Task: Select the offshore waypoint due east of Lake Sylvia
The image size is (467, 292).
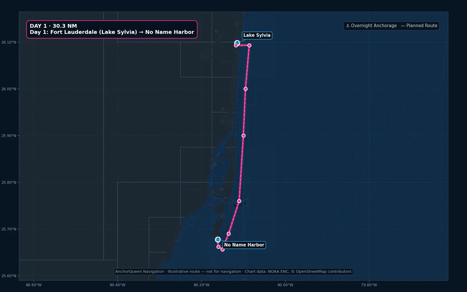Action: coord(249,45)
